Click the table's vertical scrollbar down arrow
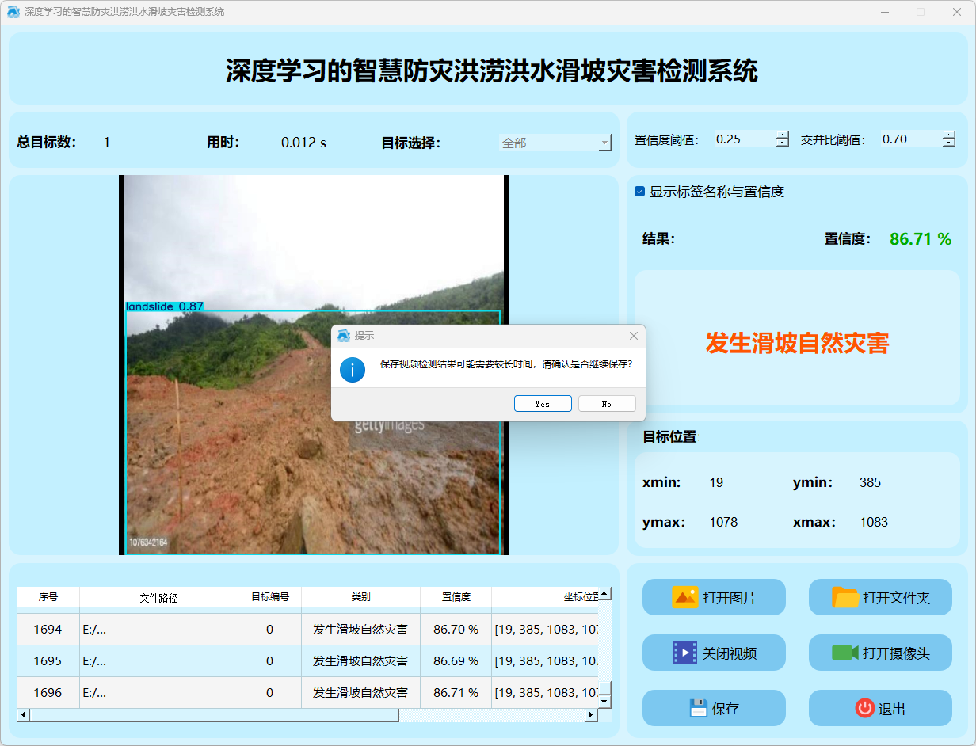The width and height of the screenshot is (976, 746). pos(604,701)
